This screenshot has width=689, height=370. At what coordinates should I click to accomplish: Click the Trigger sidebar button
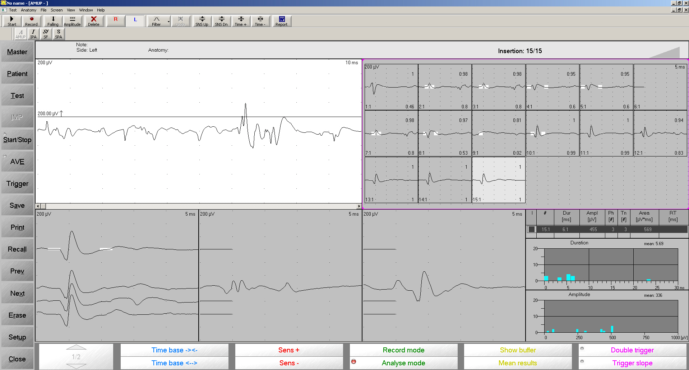pyautogui.click(x=17, y=184)
